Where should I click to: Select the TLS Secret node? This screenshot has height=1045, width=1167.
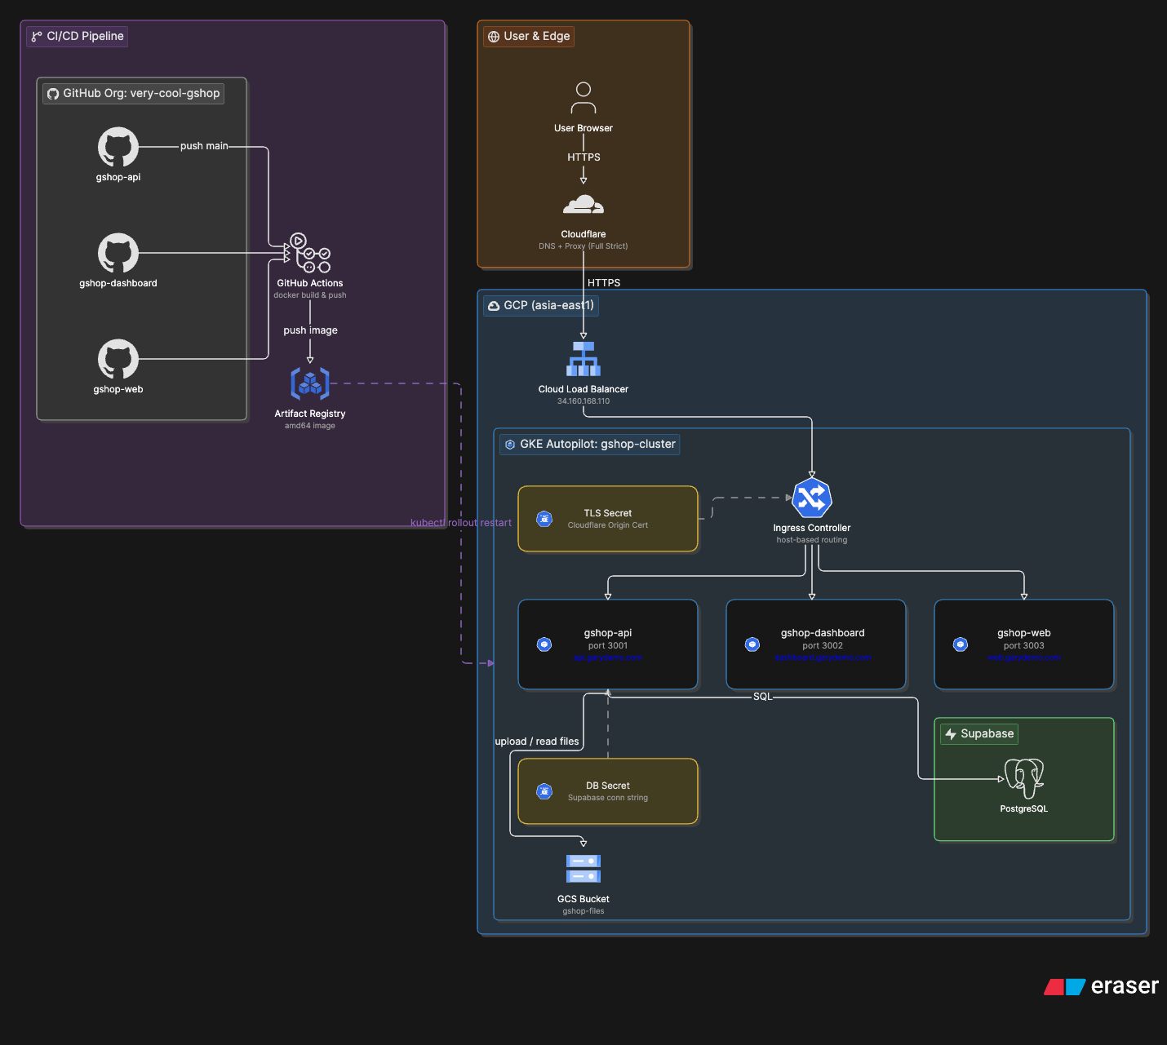coord(608,519)
